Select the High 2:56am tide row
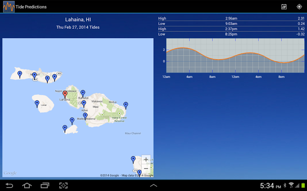Screen dimensions: 307x191 click(x=231, y=18)
